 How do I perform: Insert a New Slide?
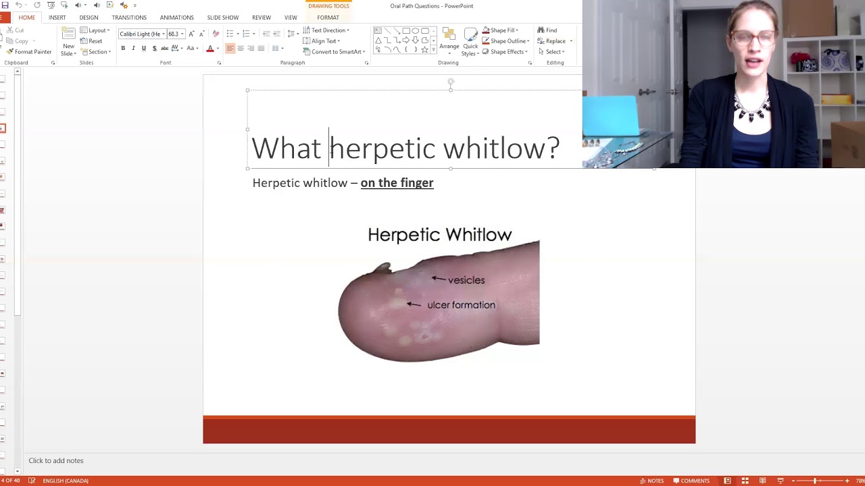(68, 42)
